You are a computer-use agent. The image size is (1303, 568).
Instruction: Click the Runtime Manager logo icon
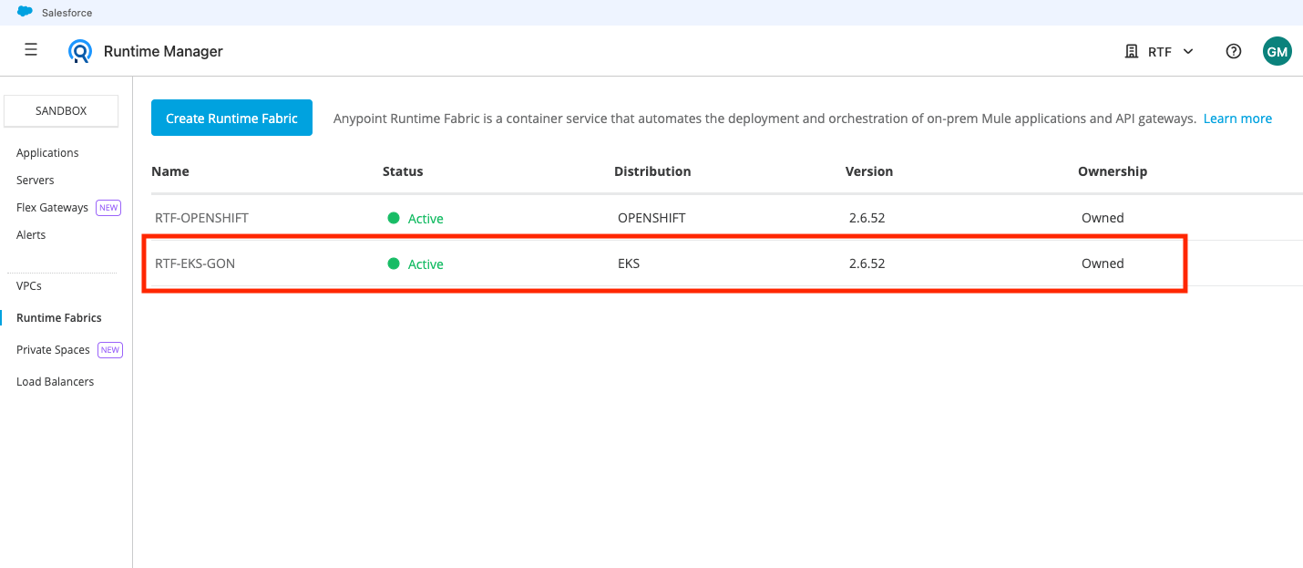pos(80,51)
